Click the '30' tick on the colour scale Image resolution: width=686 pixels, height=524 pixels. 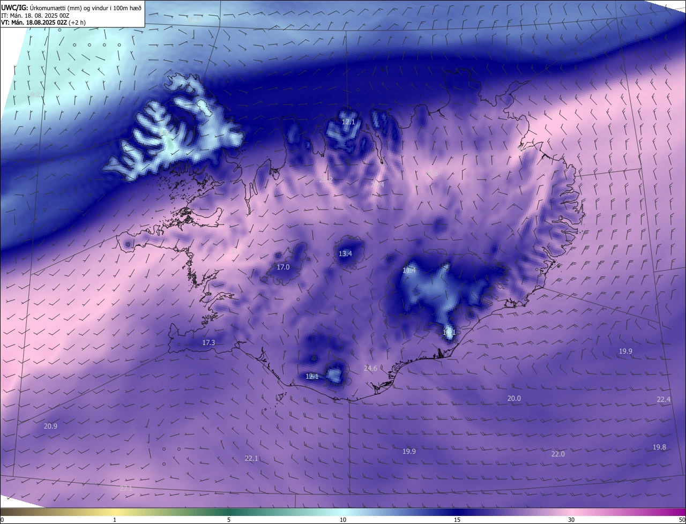(571, 520)
